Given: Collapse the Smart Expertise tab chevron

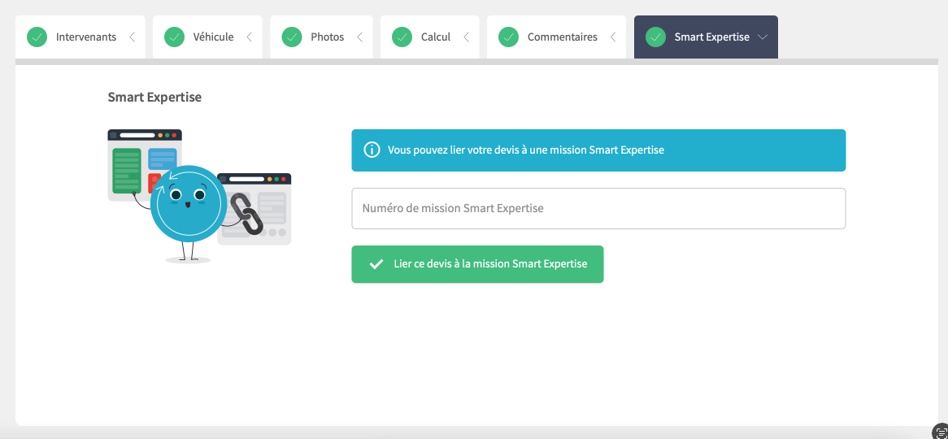Looking at the screenshot, I should coord(762,37).
